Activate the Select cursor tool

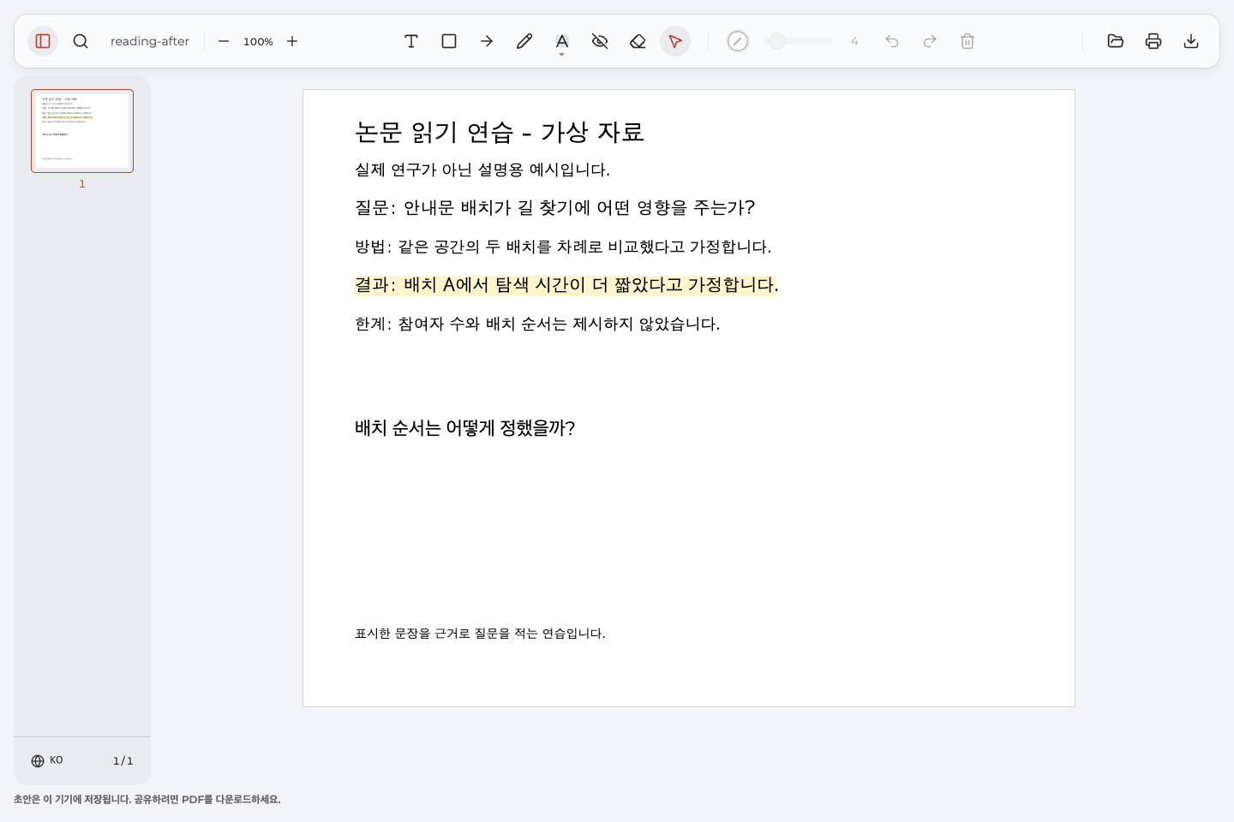[675, 41]
